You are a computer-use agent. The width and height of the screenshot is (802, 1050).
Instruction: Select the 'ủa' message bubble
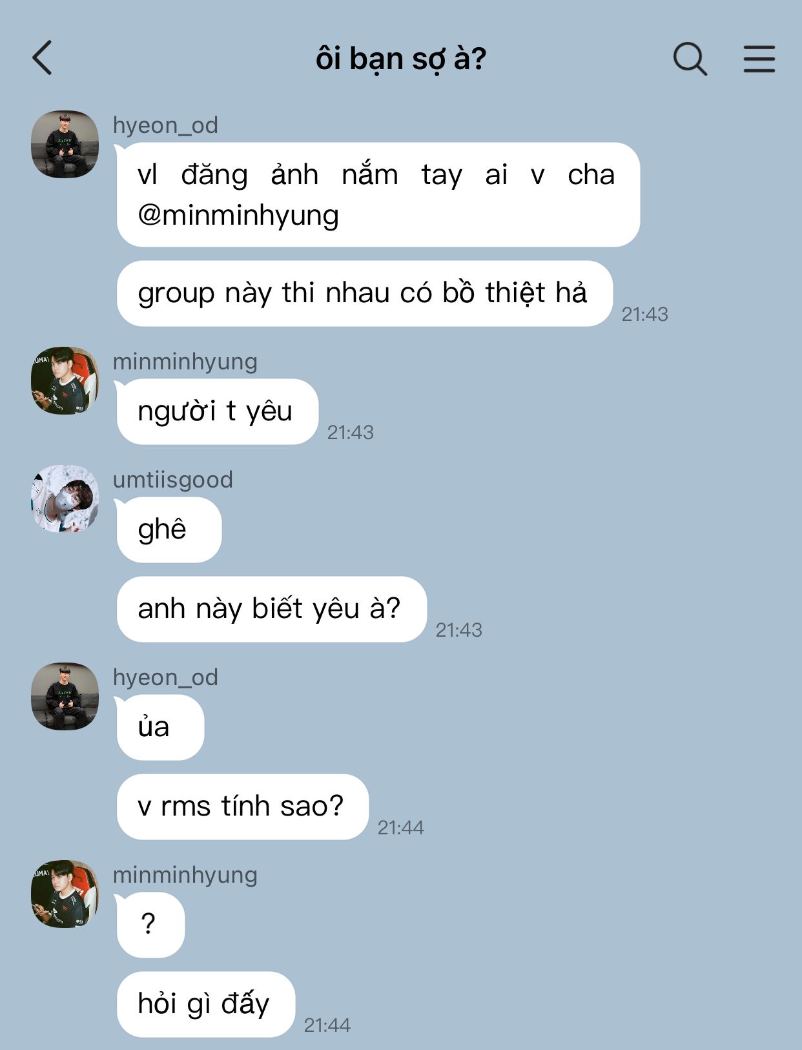tap(160, 727)
